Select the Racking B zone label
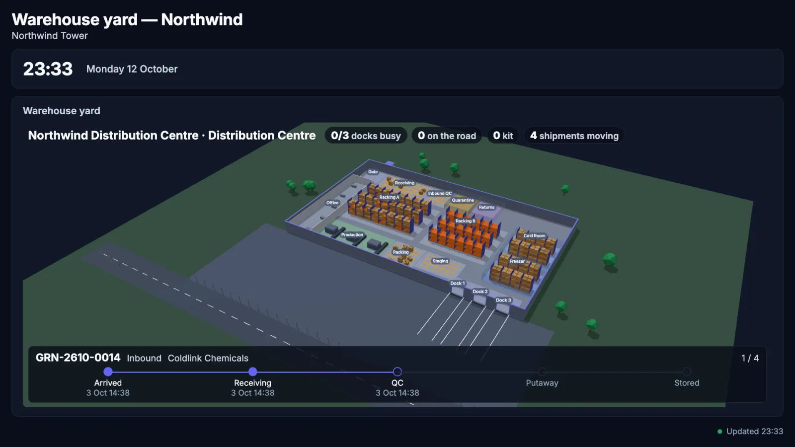 pos(465,221)
